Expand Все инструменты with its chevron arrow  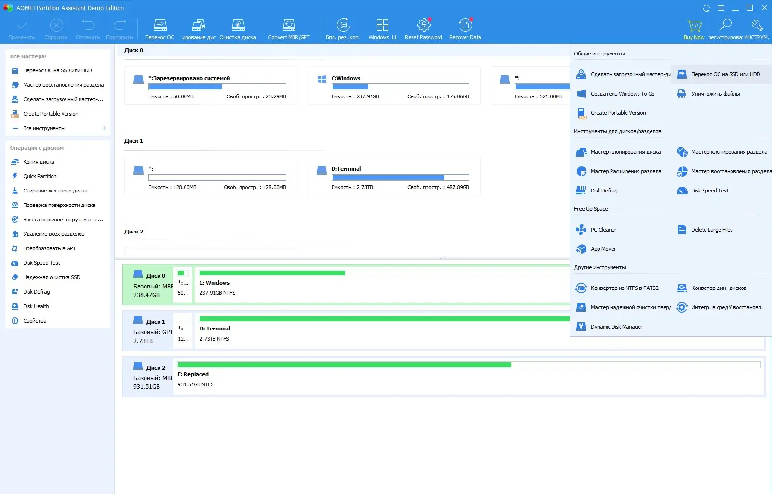(104, 128)
